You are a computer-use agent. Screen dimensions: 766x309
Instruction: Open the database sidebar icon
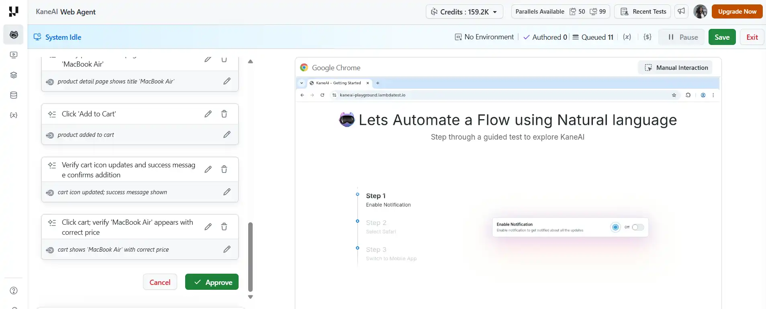pos(14,95)
